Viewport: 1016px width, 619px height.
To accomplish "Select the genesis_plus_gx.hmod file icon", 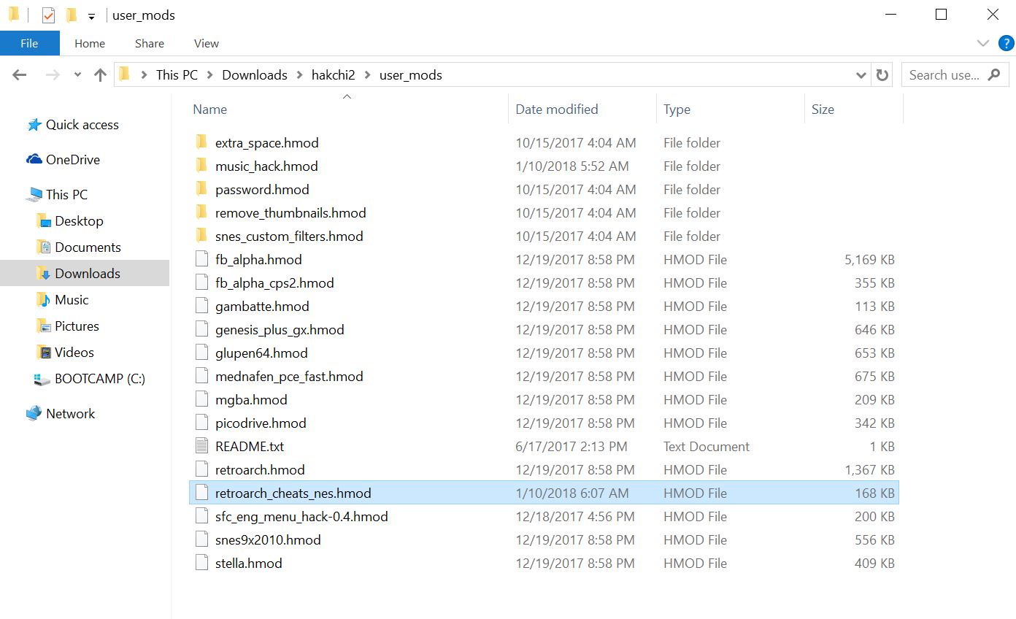I will 202,329.
